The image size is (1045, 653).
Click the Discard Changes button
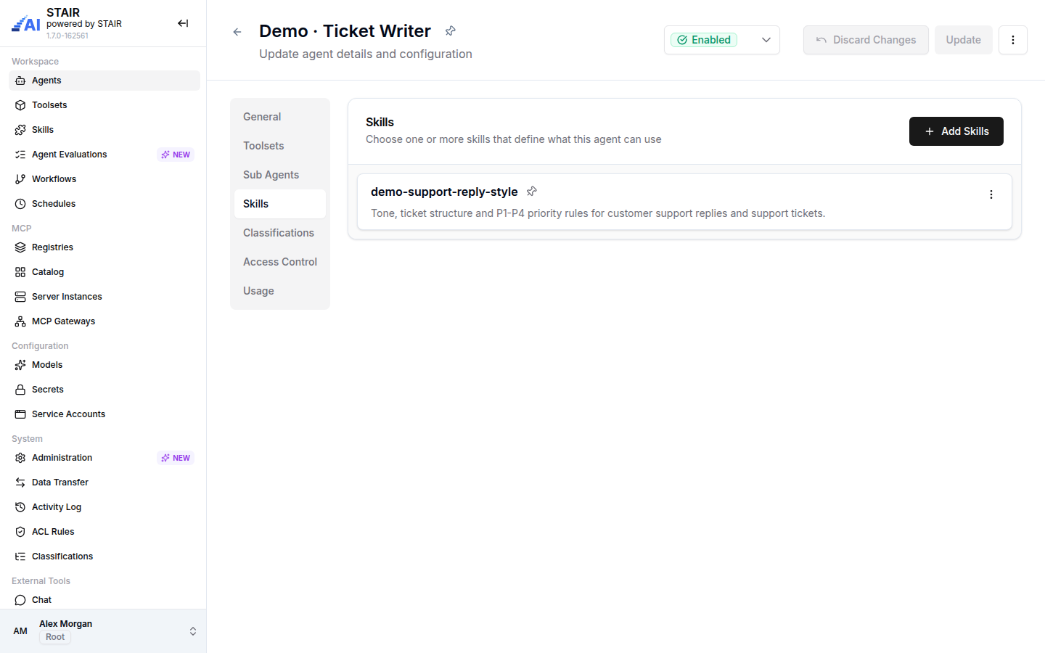866,40
